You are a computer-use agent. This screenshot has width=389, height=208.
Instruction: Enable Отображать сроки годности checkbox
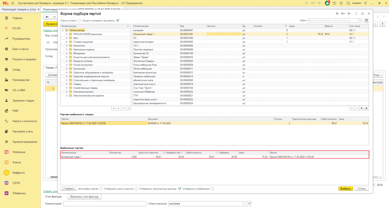pos(136,189)
